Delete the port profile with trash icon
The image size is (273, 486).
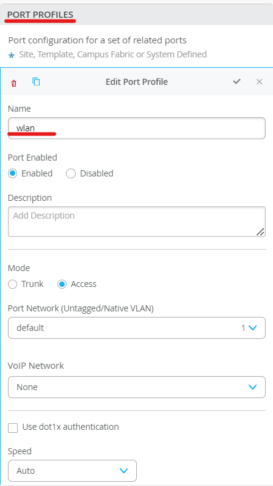click(13, 83)
